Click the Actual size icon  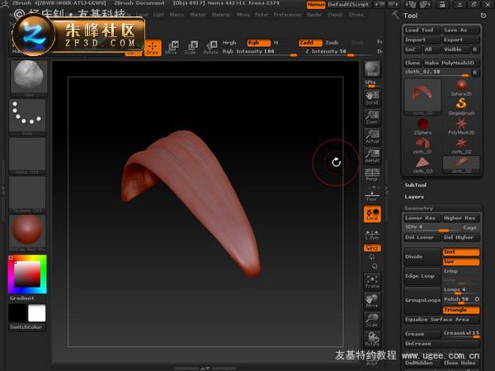(x=372, y=137)
